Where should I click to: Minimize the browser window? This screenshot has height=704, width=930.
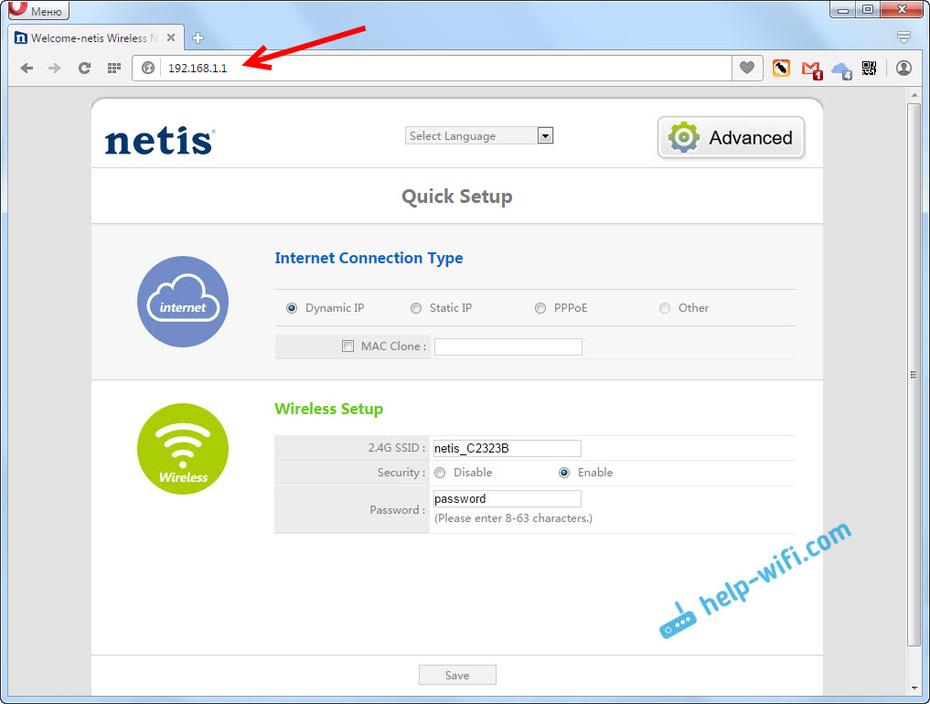coord(843,9)
